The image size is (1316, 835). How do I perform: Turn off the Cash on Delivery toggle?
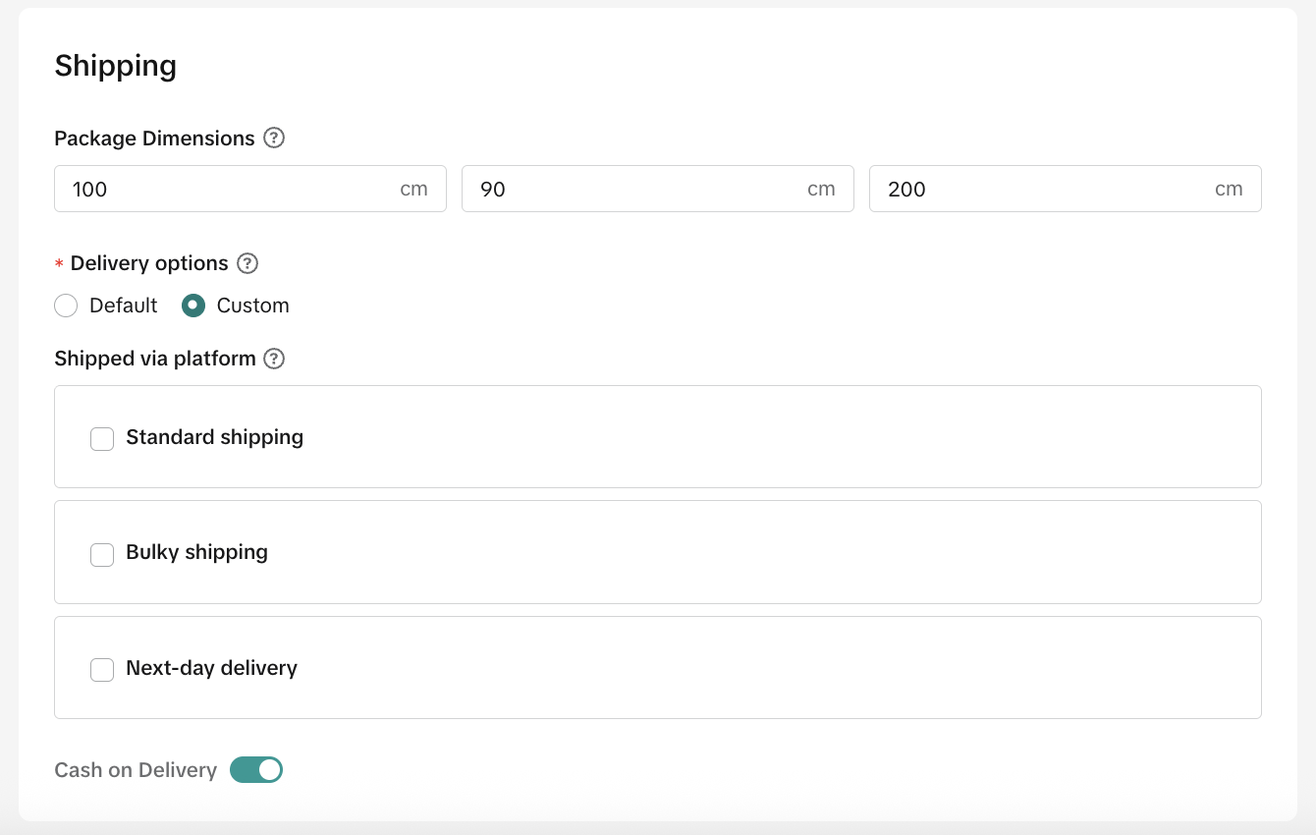point(256,770)
